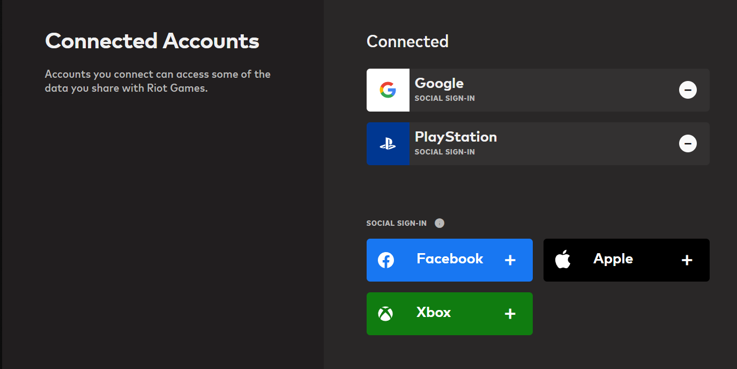Select the Facebook icon
The image size is (737, 369).
click(385, 260)
